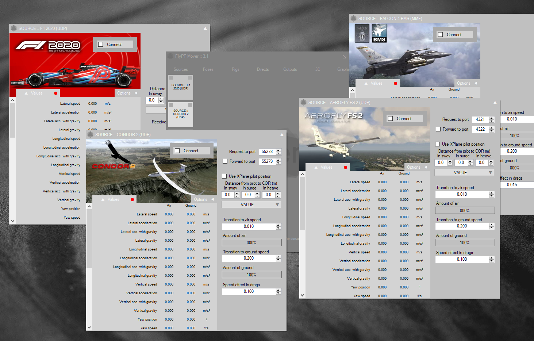Switch to the Rigs tab in FlyPT Mover

pyautogui.click(x=235, y=69)
